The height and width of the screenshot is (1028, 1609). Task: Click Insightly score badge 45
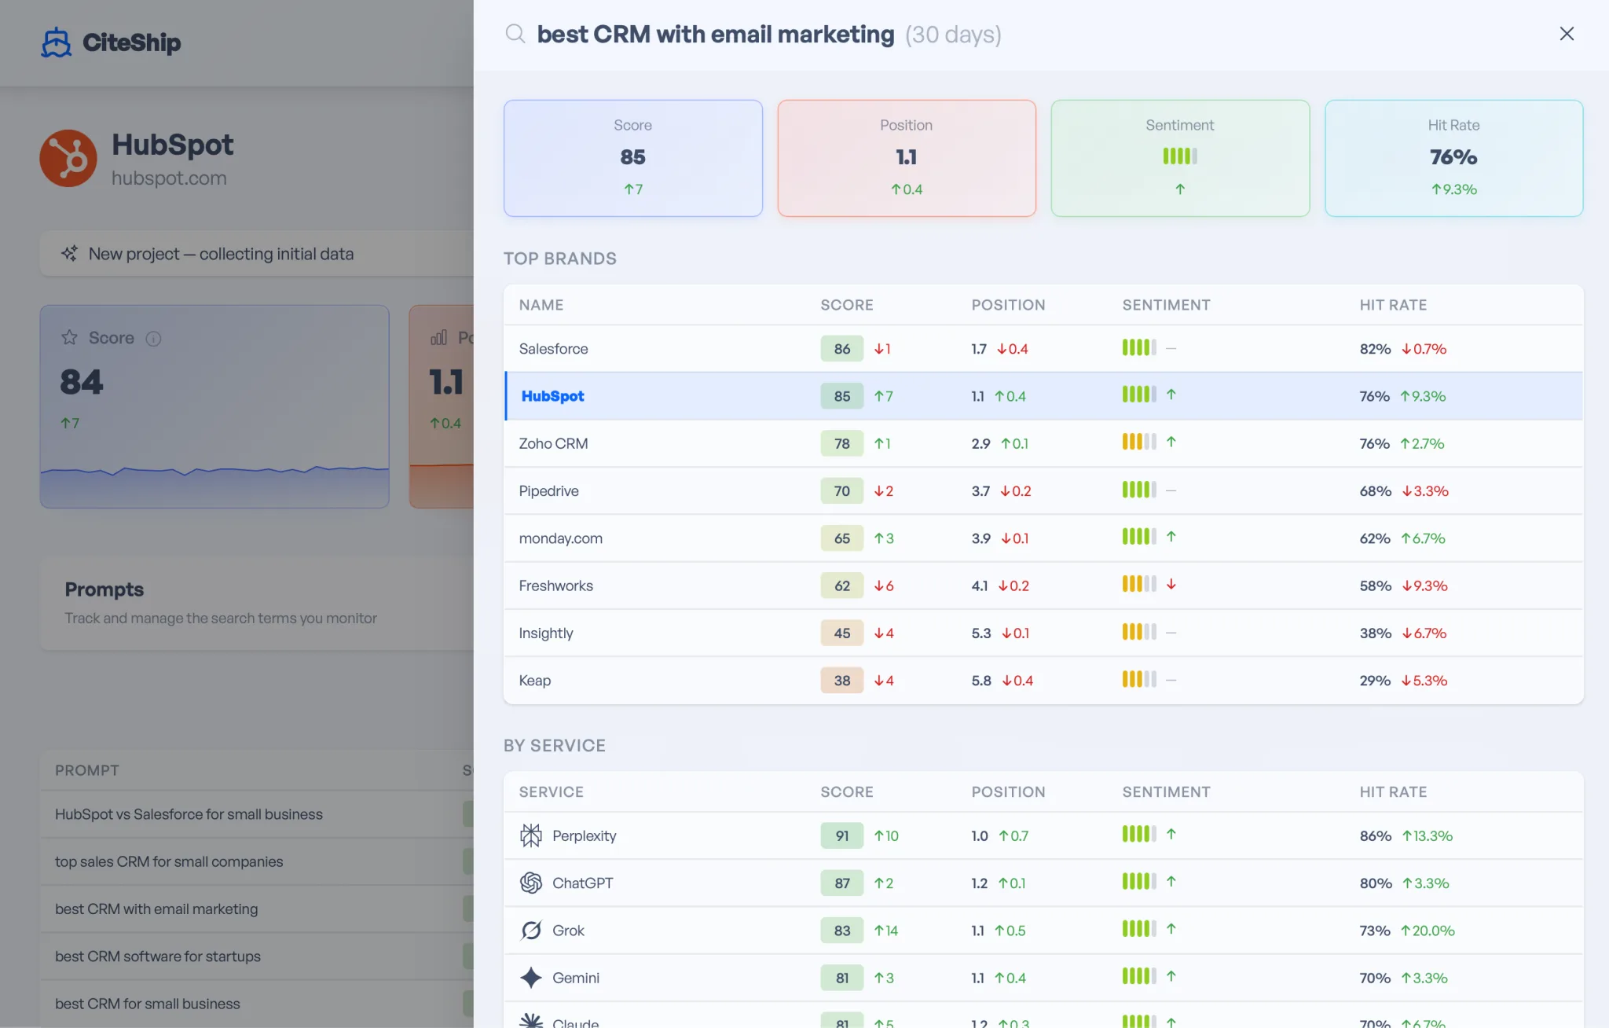(x=842, y=633)
